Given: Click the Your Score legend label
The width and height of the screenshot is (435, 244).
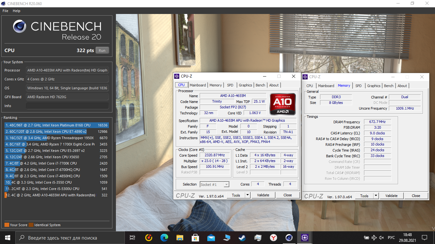Looking at the screenshot, I should pyautogui.click(x=19, y=225).
